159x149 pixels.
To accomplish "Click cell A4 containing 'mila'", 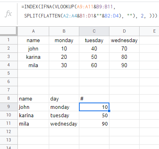I will (33, 65).
